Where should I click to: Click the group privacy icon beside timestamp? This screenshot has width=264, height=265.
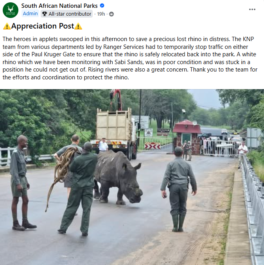pyautogui.click(x=112, y=14)
